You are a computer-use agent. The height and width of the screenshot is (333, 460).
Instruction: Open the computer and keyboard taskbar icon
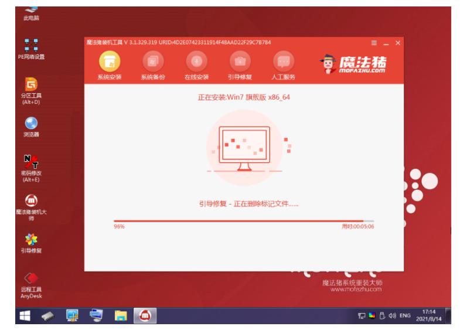tap(96, 315)
